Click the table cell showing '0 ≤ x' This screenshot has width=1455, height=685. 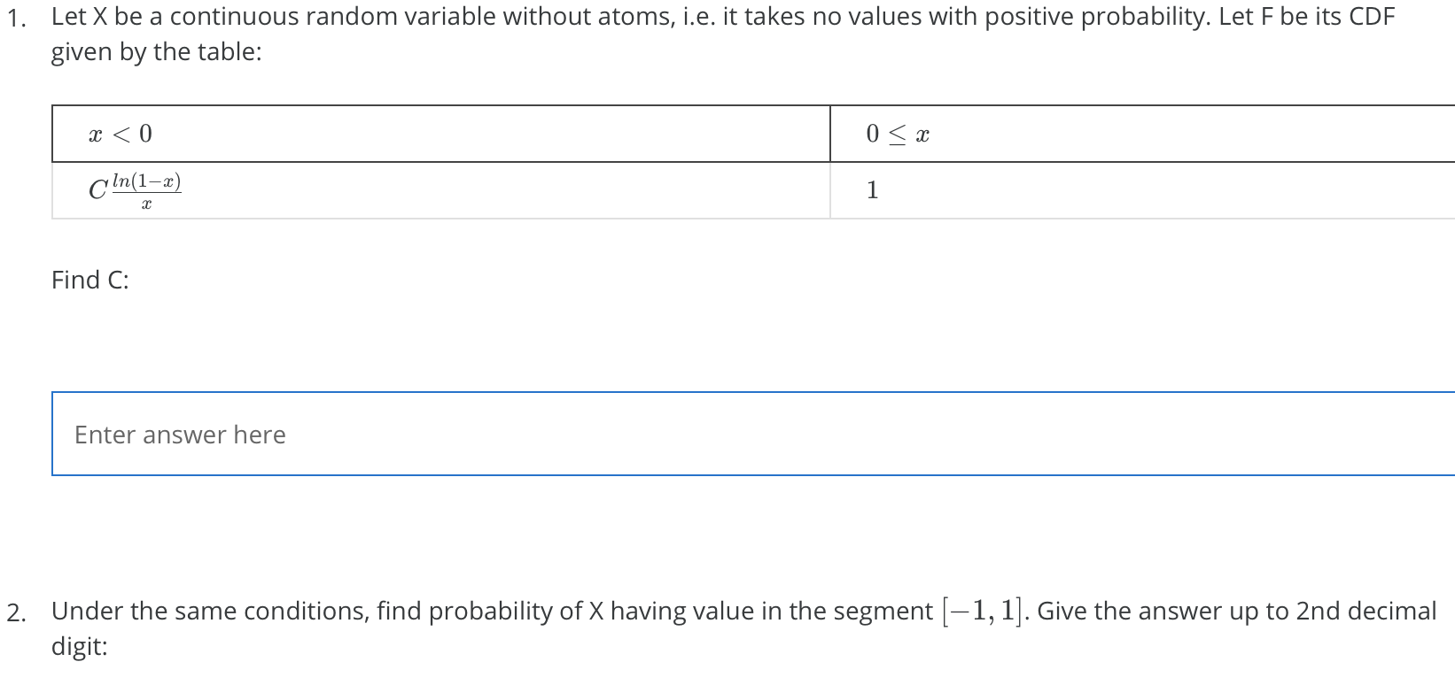click(896, 134)
